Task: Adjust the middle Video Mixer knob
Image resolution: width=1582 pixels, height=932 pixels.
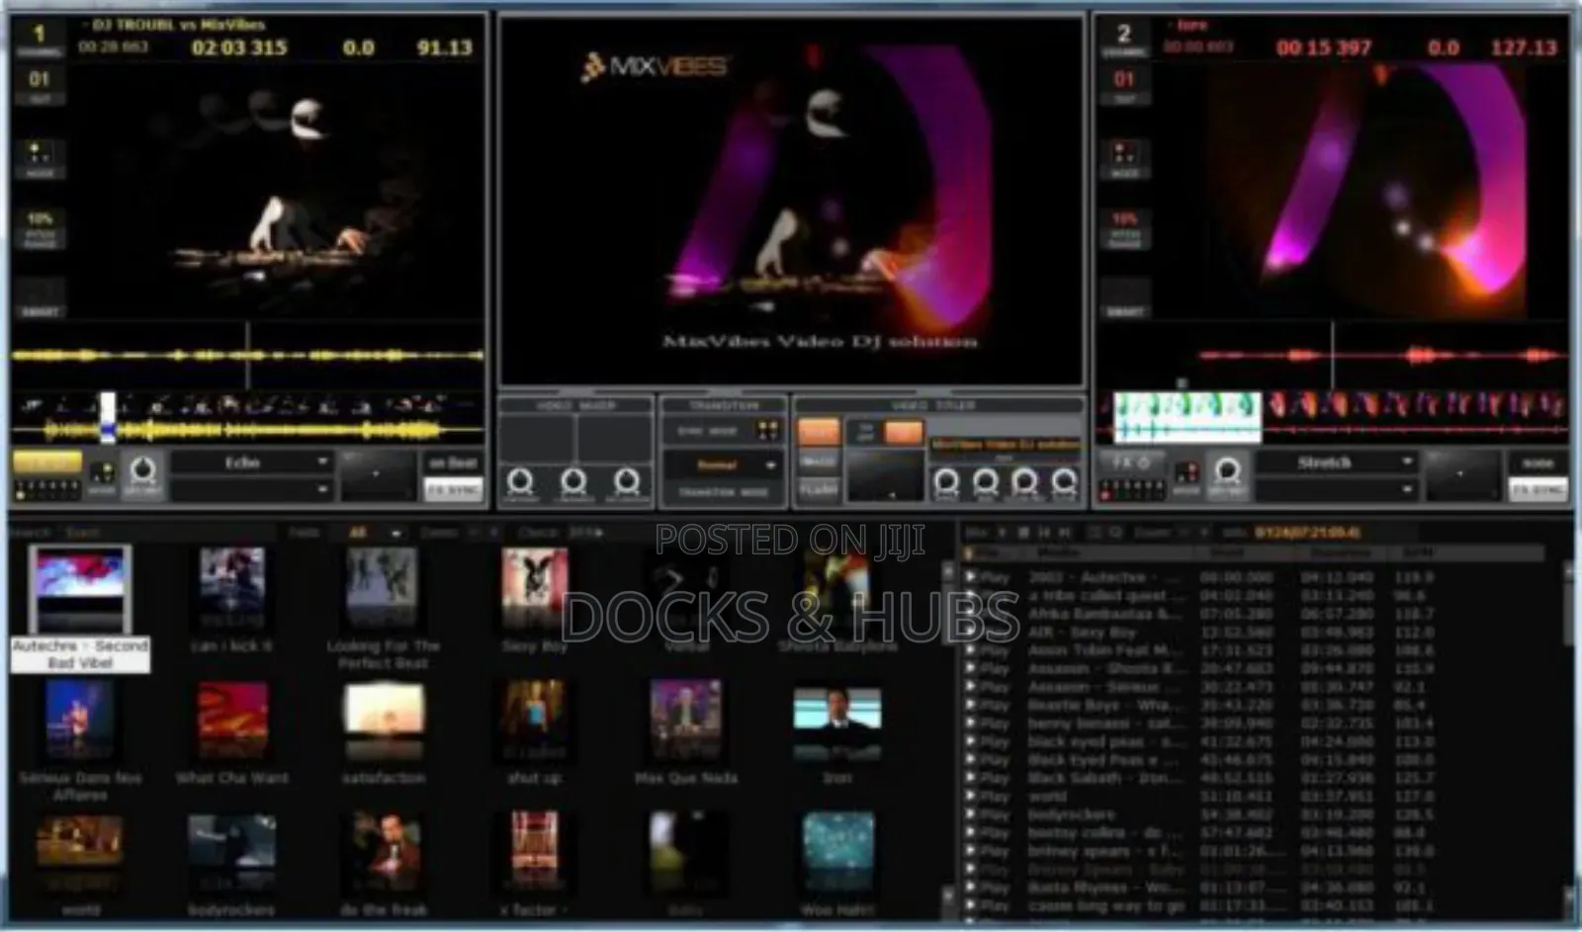Action: pyautogui.click(x=573, y=482)
